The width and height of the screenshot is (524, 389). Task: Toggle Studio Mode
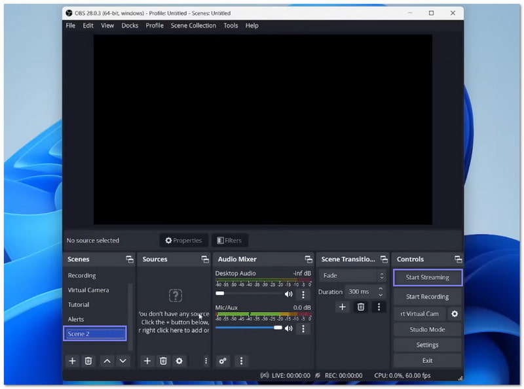click(427, 330)
